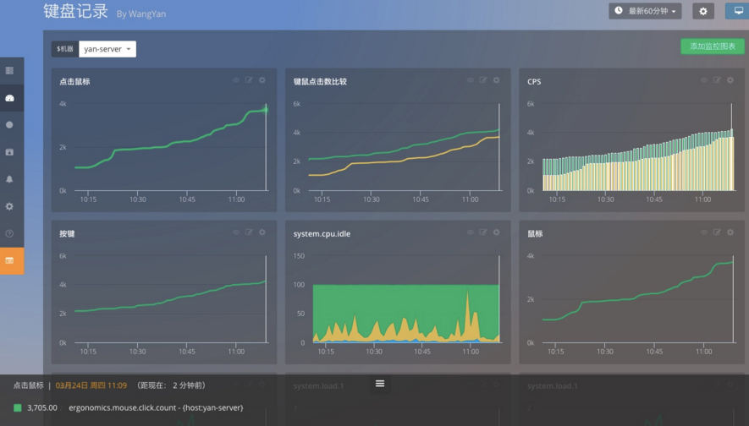The height and width of the screenshot is (426, 749).
Task: Open settings gear for 键鼠点击数比较 chart
Action: click(496, 80)
